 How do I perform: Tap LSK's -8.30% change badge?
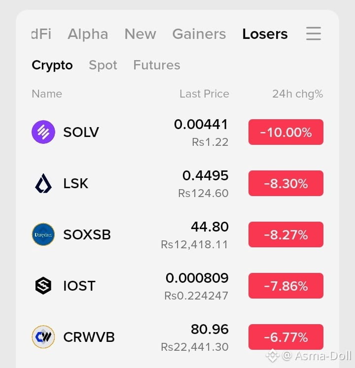click(x=285, y=183)
